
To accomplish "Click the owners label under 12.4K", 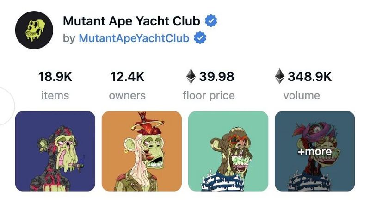I will click(x=127, y=96).
